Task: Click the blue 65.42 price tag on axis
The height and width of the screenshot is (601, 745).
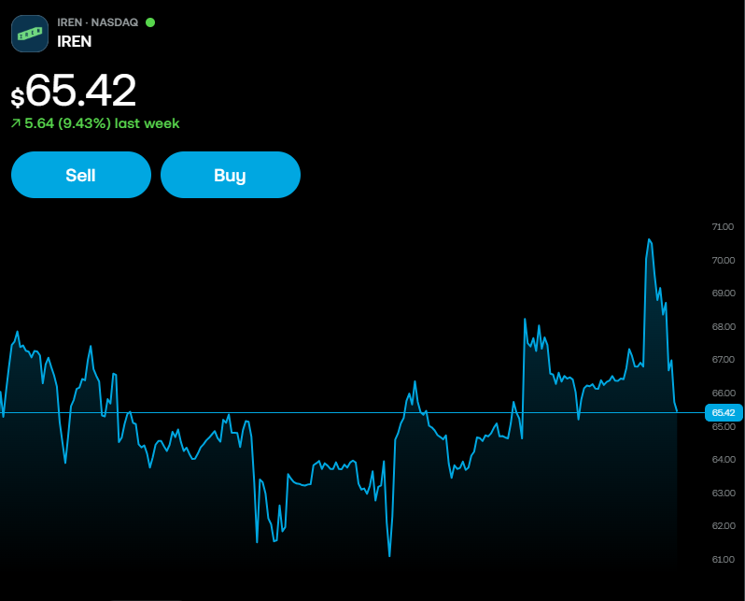Action: tap(724, 412)
